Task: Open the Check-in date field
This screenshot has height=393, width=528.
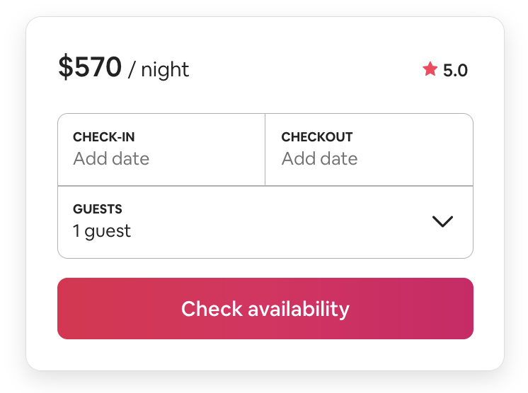Action: click(161, 149)
